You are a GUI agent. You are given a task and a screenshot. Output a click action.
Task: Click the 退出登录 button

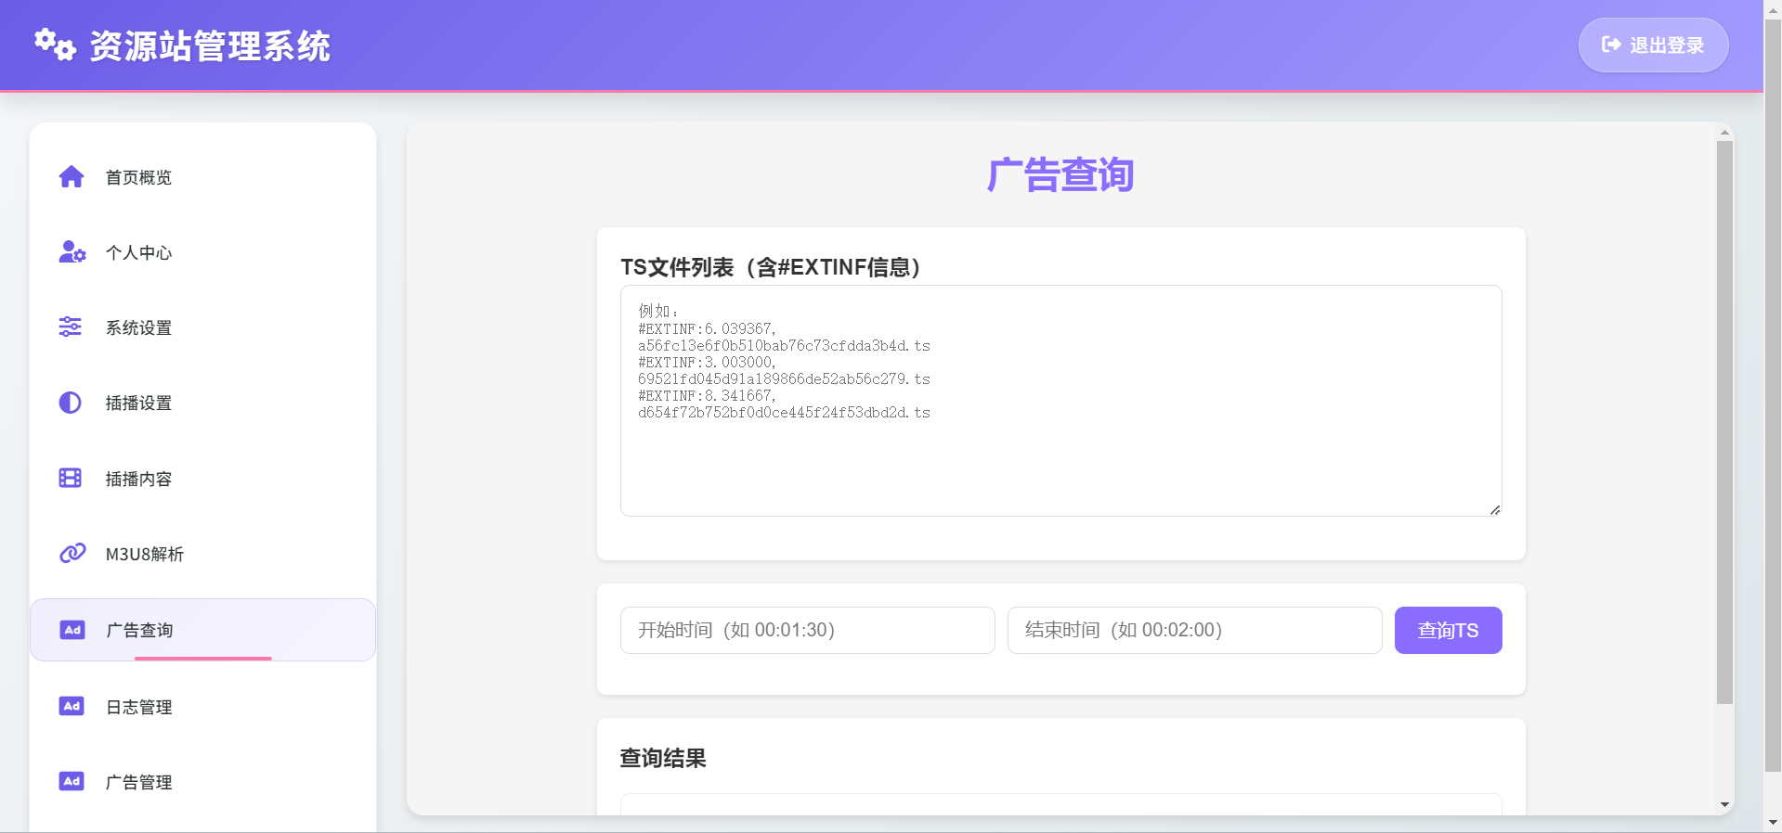[1653, 45]
